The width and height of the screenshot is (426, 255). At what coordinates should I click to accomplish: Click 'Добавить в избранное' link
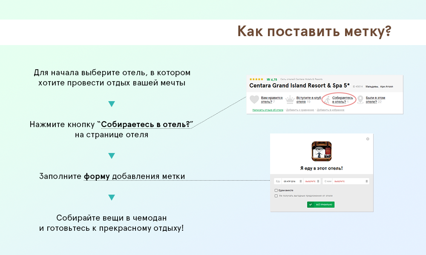[x=330, y=110]
